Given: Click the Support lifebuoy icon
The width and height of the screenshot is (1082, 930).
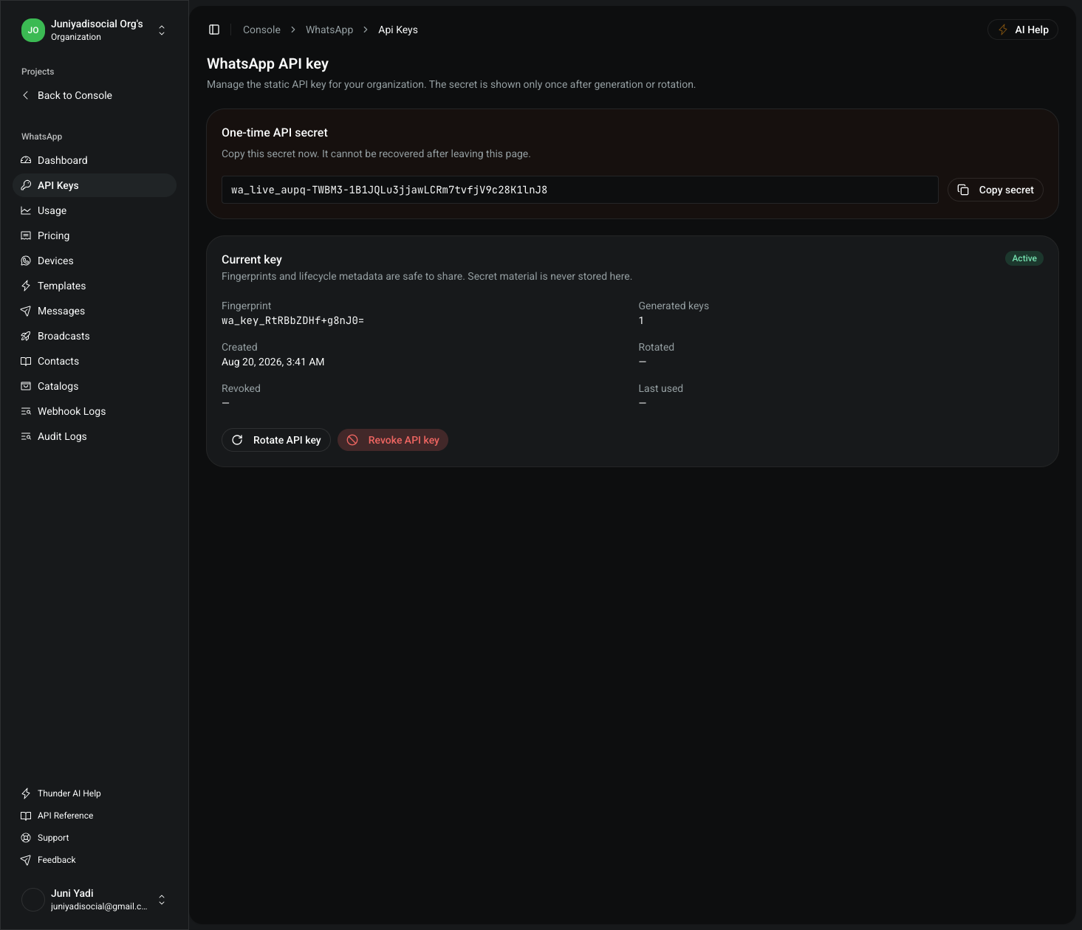Looking at the screenshot, I should (x=26, y=838).
